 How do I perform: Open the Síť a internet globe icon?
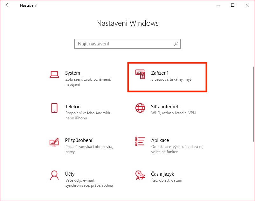(140, 108)
